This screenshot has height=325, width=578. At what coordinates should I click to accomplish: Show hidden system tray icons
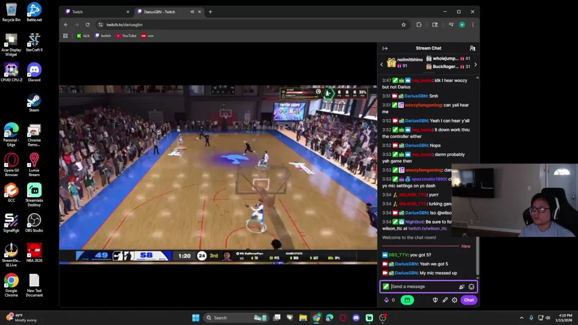522,318
